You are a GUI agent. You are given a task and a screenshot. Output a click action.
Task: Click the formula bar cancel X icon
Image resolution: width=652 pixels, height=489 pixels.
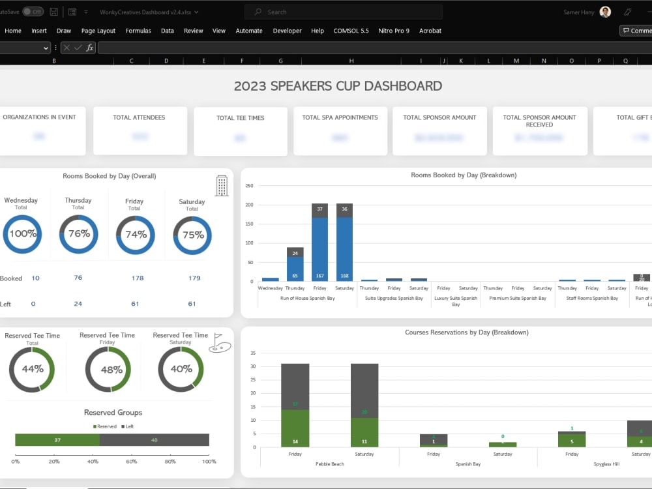pyautogui.click(x=67, y=48)
